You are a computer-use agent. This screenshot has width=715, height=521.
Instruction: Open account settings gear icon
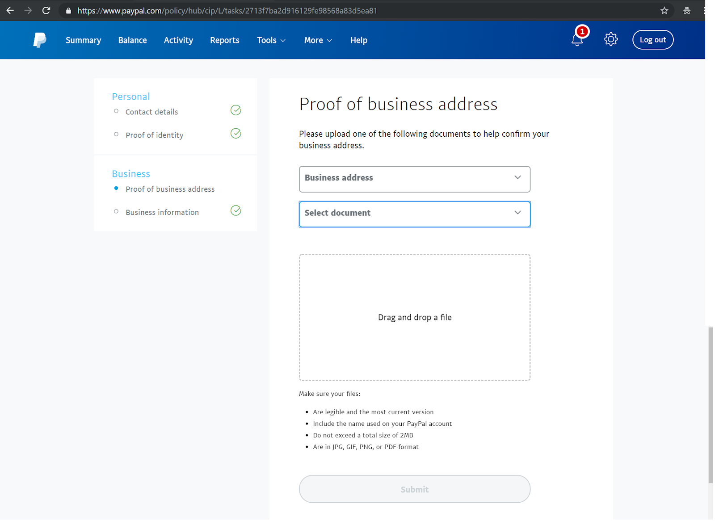pyautogui.click(x=611, y=40)
